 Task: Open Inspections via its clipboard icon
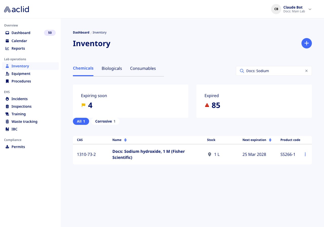click(7, 106)
